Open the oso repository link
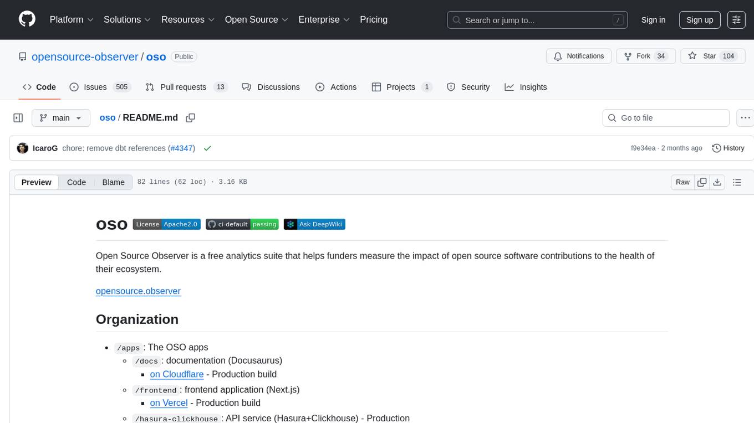The width and height of the screenshot is (754, 423). [x=156, y=56]
